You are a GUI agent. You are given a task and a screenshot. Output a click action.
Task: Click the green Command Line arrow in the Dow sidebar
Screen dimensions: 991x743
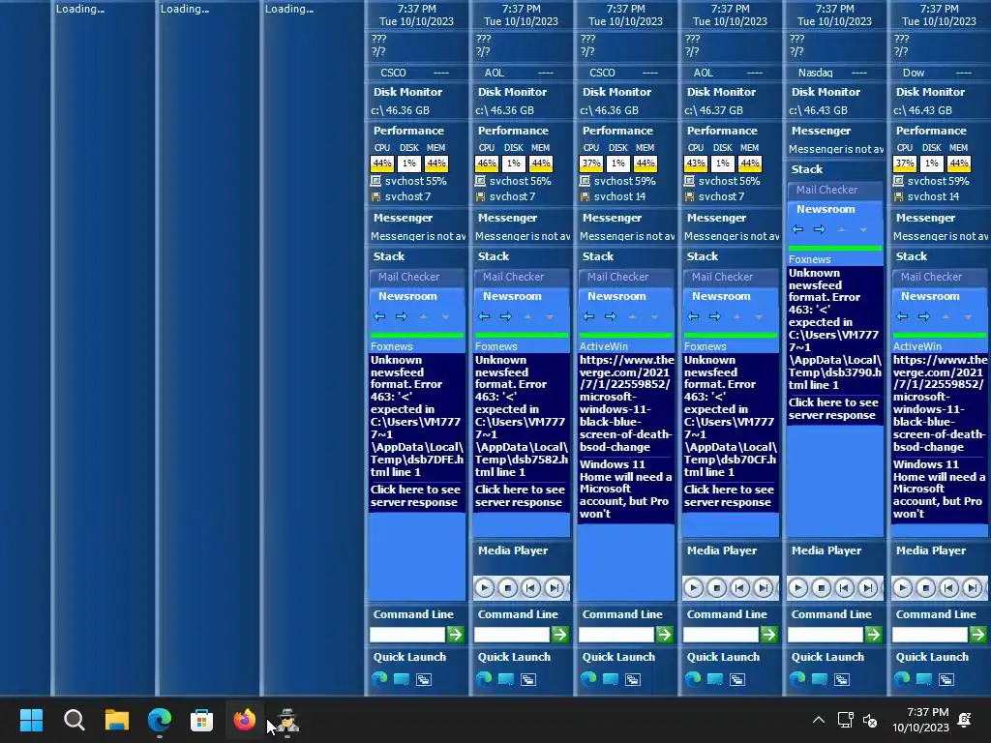pyautogui.click(x=977, y=635)
